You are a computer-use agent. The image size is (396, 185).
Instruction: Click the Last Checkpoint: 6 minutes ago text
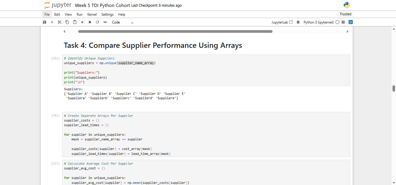(x=156, y=6)
